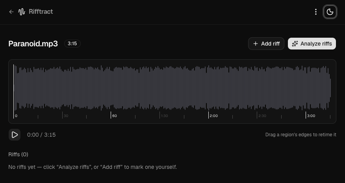The image size is (345, 183).
Task: Click the 1:30 timeline label
Action: point(164,115)
